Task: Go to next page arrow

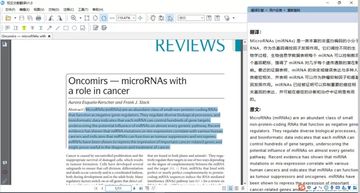Action: [x=134, y=188]
